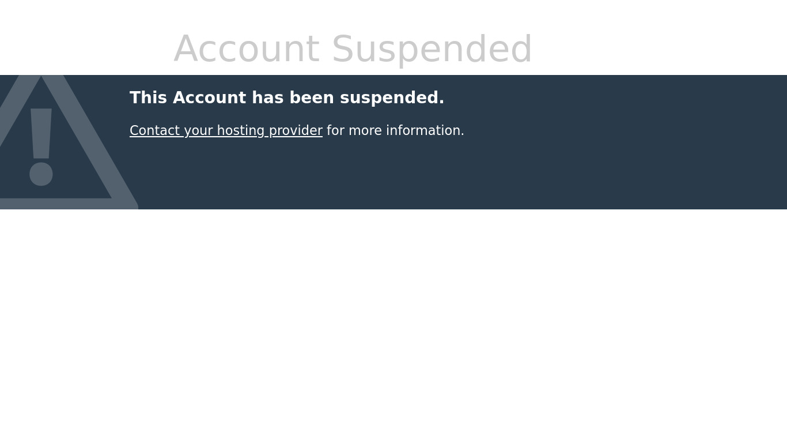
Task: Click the word "for" right after the link
Action: tap(335, 131)
